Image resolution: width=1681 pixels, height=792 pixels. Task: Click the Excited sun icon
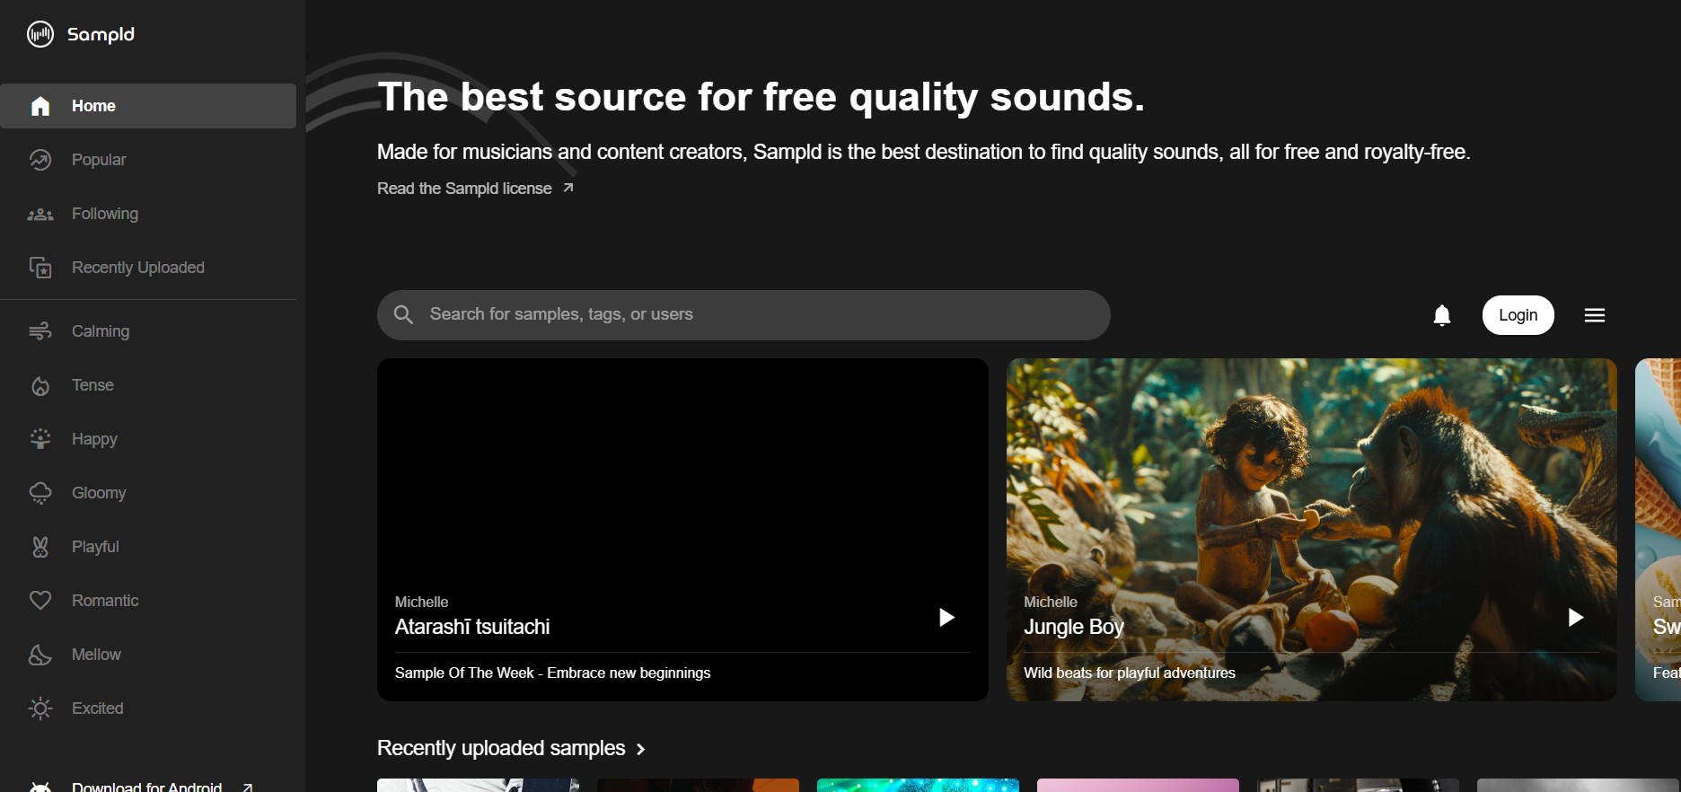pos(40,708)
